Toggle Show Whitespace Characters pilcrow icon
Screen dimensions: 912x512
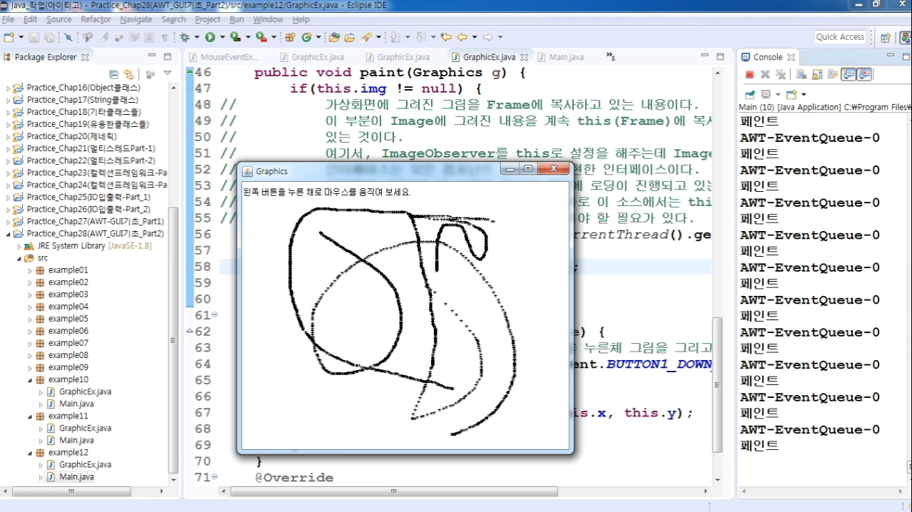pyautogui.click(x=165, y=37)
